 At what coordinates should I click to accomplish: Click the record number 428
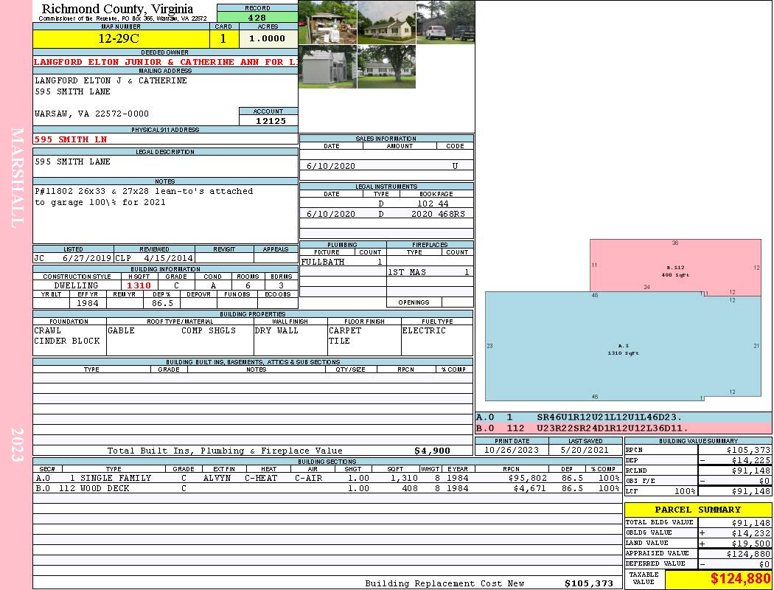click(257, 17)
